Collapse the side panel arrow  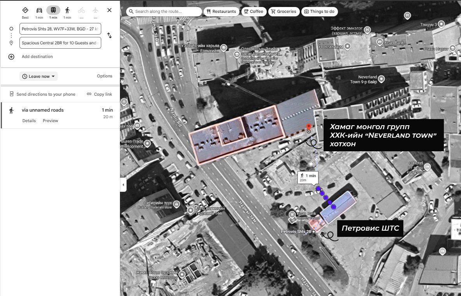(123, 185)
